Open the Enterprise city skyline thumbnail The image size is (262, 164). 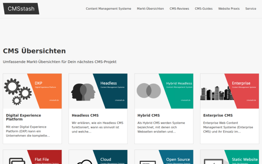pos(230,91)
